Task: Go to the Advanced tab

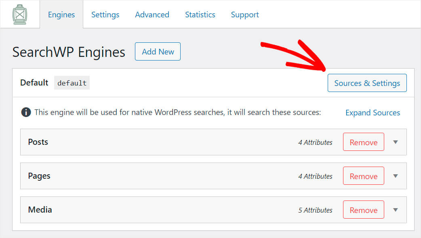Action: [152, 15]
